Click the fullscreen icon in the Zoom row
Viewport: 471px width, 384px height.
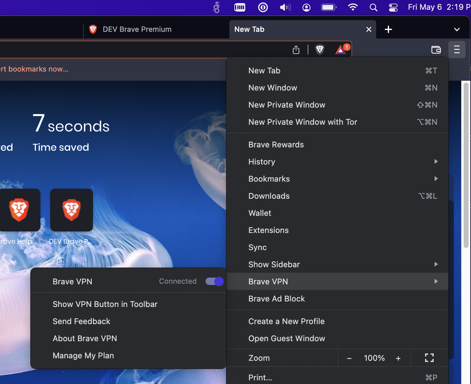(429, 358)
